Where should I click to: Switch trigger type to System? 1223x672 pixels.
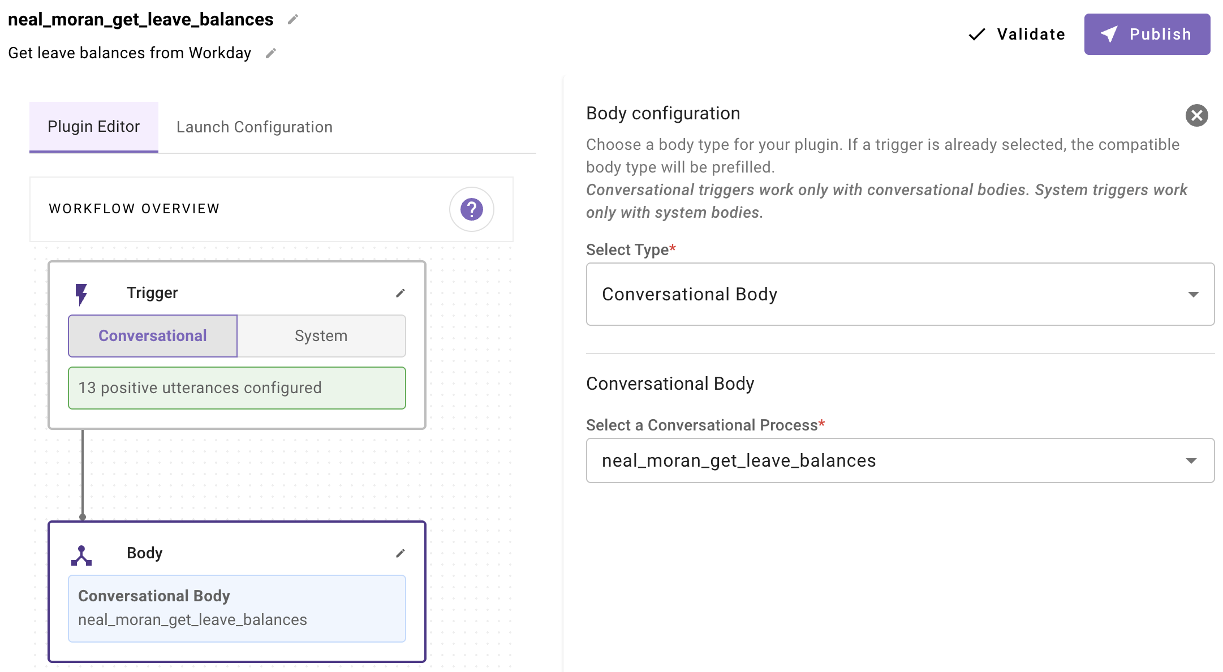pos(321,336)
